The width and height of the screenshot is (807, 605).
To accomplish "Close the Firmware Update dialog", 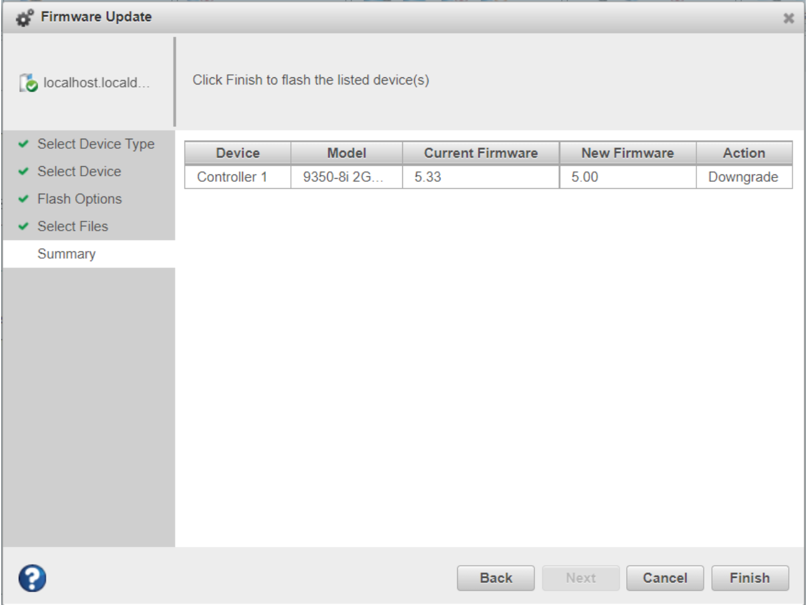I will [789, 18].
